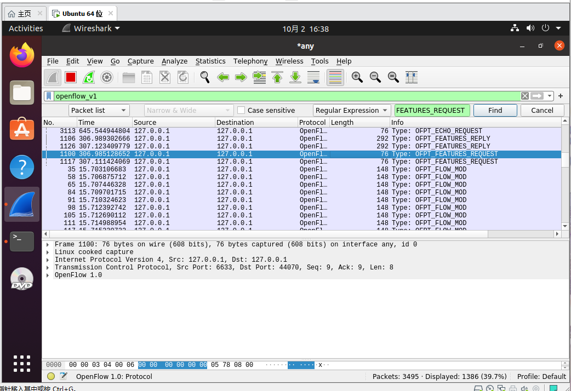Apply the display filter arrow
Screen dimensions: 571x391
(x=537, y=96)
